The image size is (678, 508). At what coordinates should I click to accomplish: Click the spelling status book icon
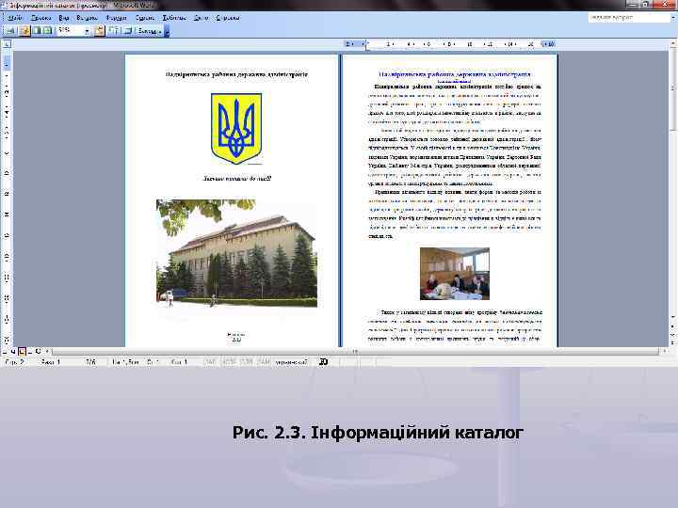point(323,362)
